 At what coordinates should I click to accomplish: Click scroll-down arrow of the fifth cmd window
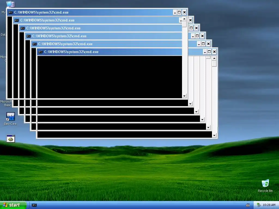[x=208, y=128]
